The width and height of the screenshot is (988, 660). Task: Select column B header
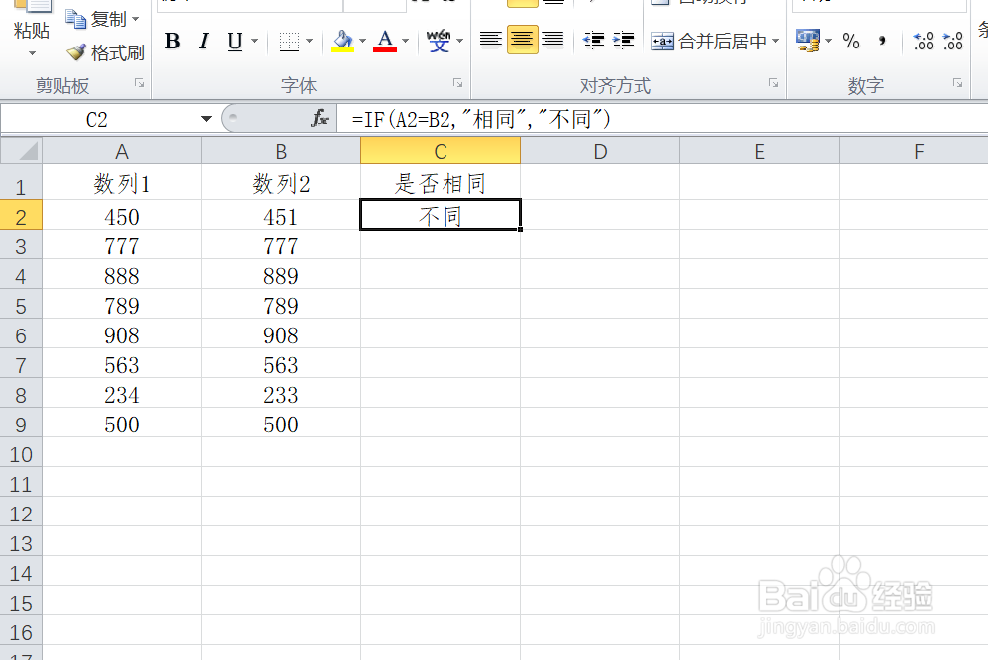pos(281,151)
